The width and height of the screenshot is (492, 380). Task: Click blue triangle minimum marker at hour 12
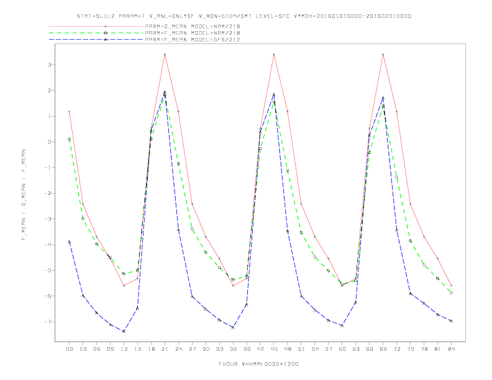tap(124, 332)
